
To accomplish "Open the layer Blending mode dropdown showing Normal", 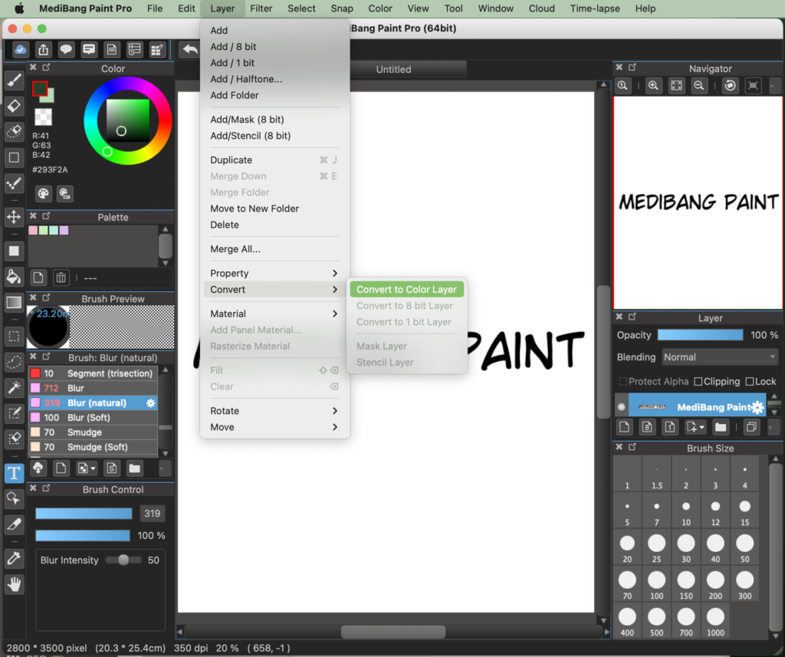I will click(719, 356).
